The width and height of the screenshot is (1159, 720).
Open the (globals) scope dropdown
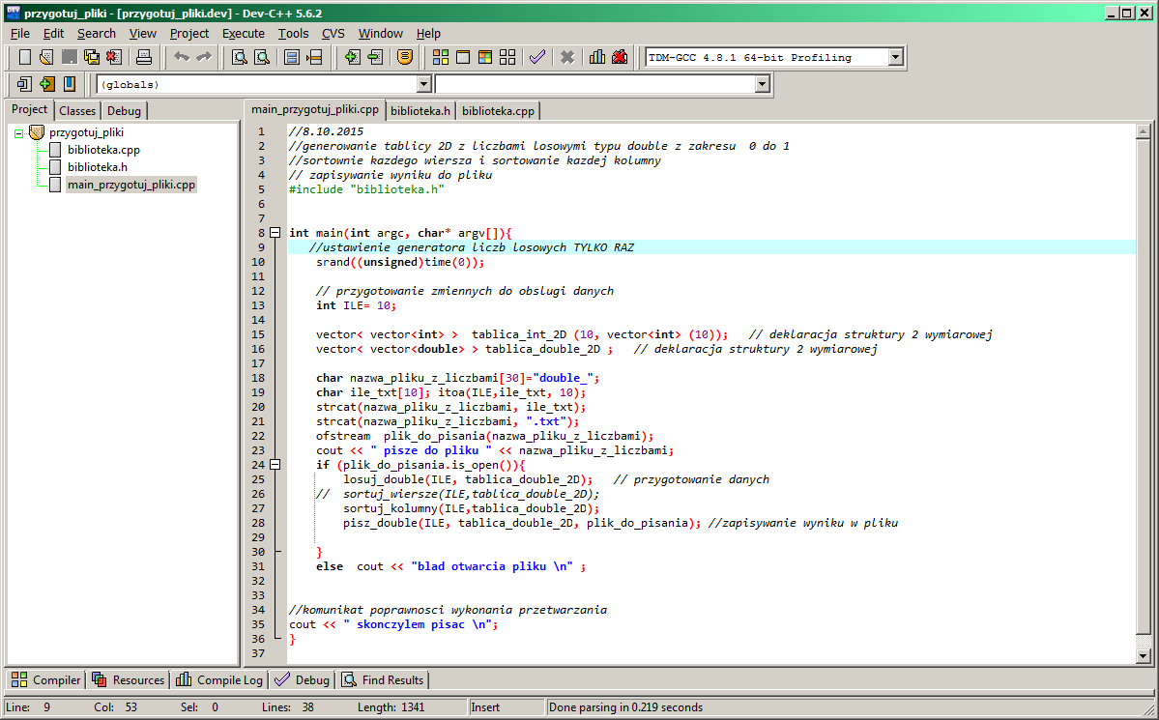click(423, 84)
